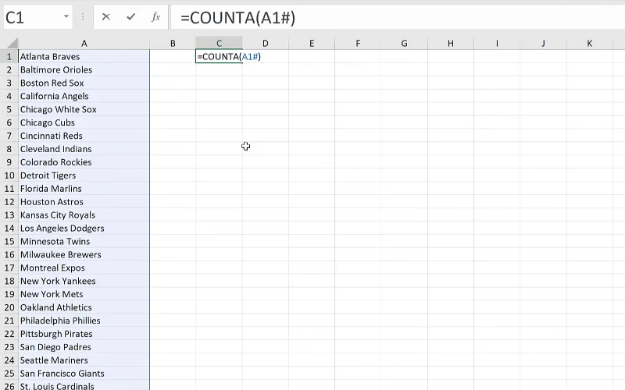625x390 pixels.
Task: Select column J header
Action: click(x=543, y=43)
